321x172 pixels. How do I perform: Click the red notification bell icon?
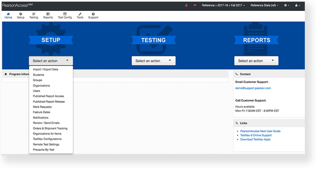point(186,6)
